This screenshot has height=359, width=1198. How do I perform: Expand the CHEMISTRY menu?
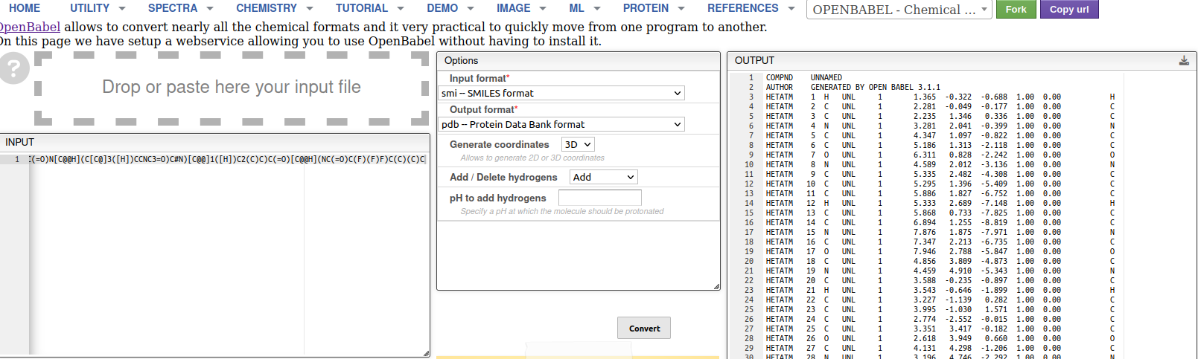(273, 8)
